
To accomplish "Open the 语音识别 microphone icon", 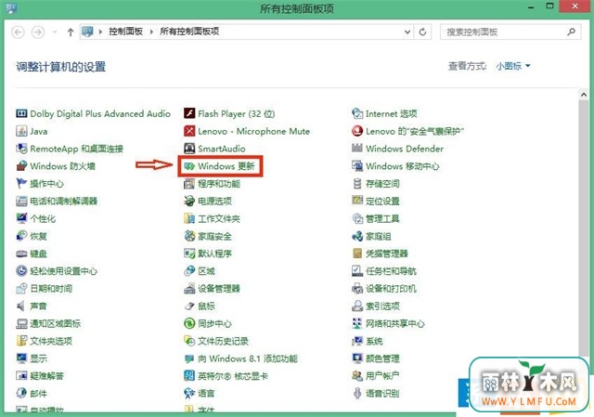I will (x=357, y=393).
